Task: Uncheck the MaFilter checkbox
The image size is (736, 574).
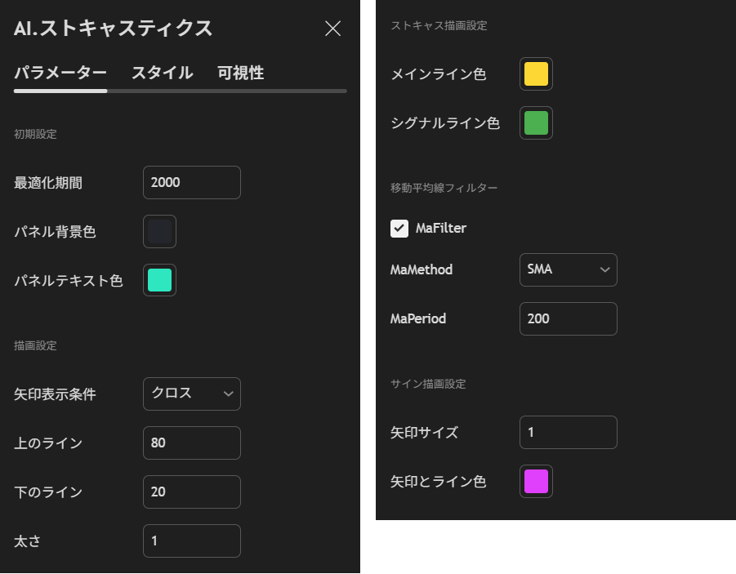Action: point(399,228)
